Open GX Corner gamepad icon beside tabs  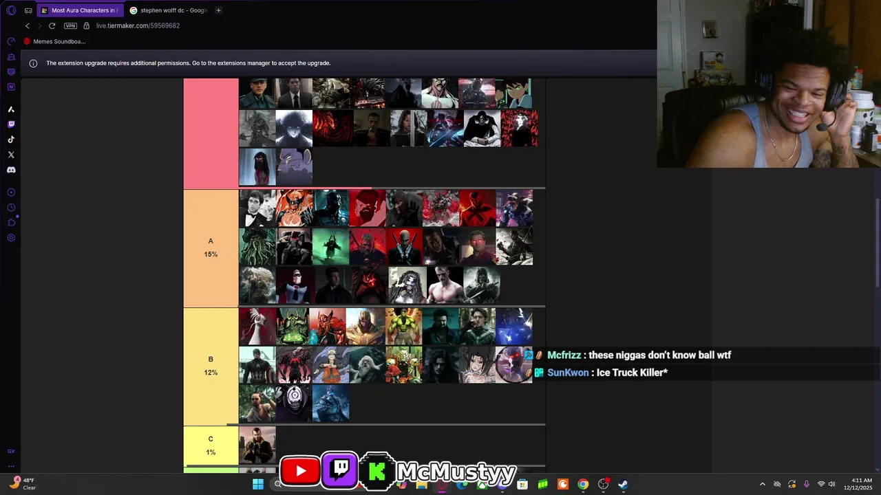click(28, 10)
